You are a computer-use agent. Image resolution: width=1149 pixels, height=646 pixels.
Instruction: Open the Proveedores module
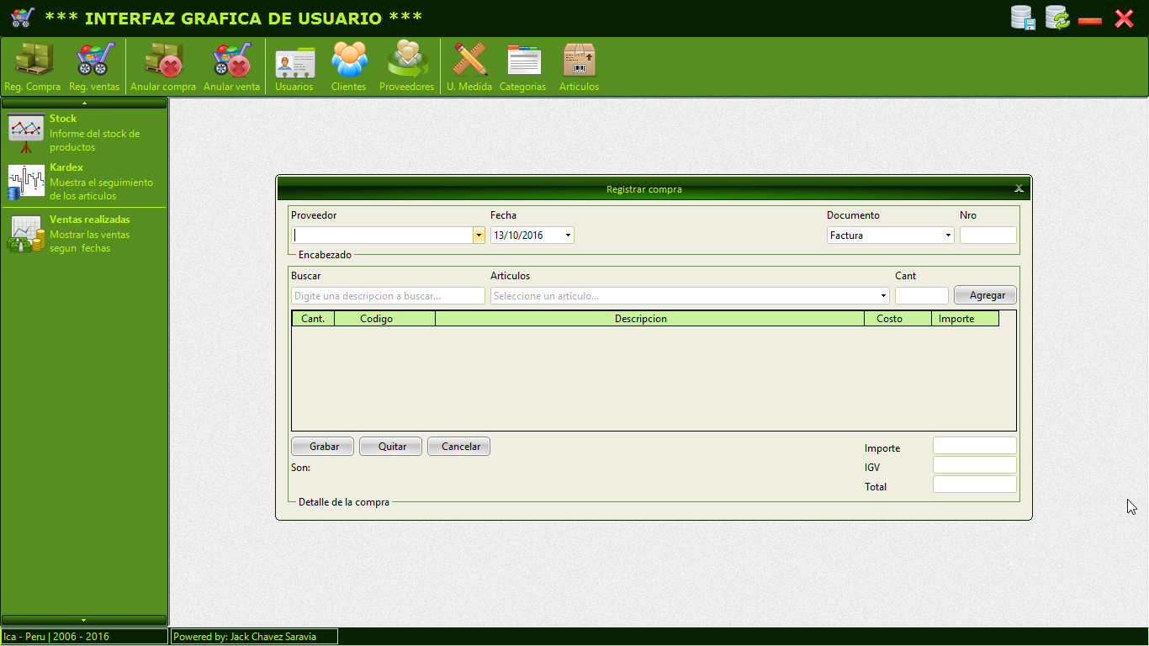click(x=407, y=66)
